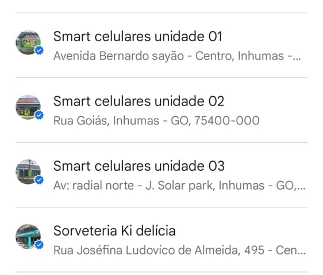This screenshot has height=275, width=323.
Task: Tap the Rua Joséfina Ludovíco de Almeida address
Action: click(x=179, y=250)
